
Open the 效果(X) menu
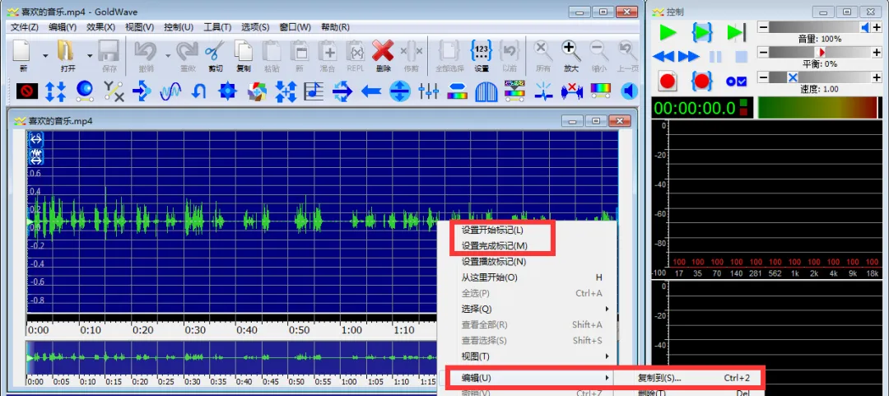pyautogui.click(x=101, y=27)
